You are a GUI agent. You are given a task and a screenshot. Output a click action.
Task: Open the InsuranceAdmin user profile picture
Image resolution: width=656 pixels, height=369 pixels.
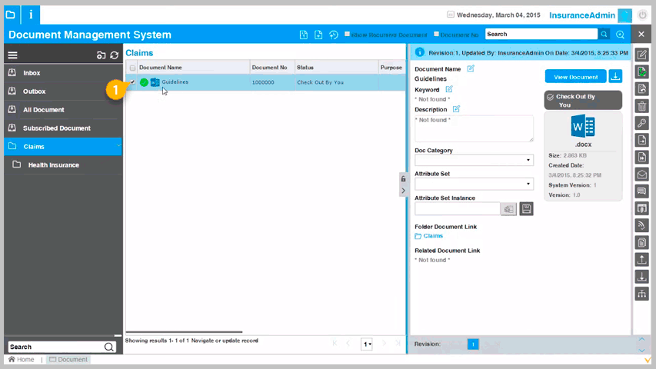[x=625, y=15]
